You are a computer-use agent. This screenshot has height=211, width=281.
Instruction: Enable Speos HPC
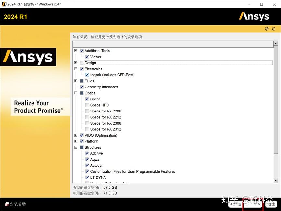click(x=87, y=105)
